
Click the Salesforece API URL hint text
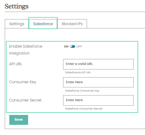click(78, 72)
